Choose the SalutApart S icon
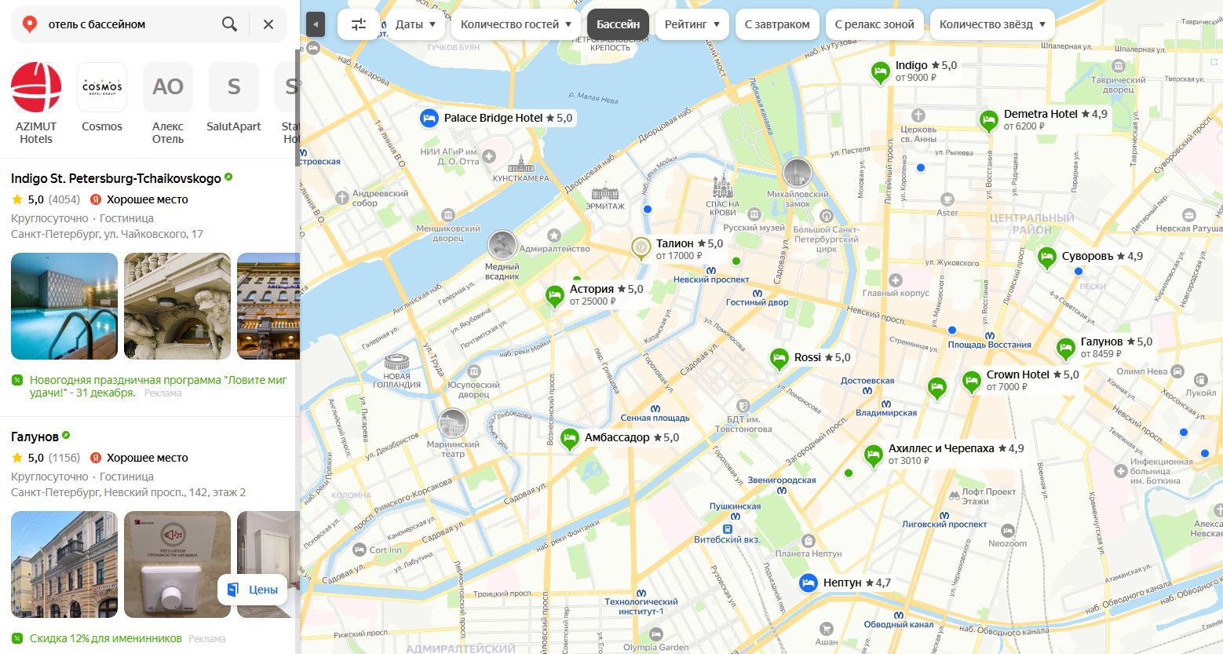The width and height of the screenshot is (1223, 654). (234, 87)
